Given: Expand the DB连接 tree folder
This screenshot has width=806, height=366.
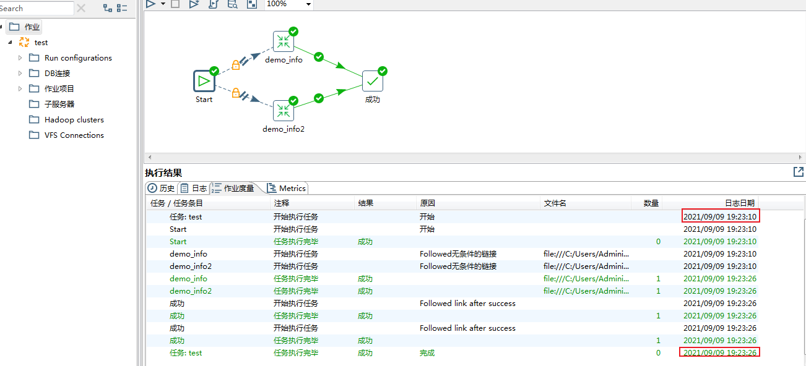Looking at the screenshot, I should pos(20,73).
